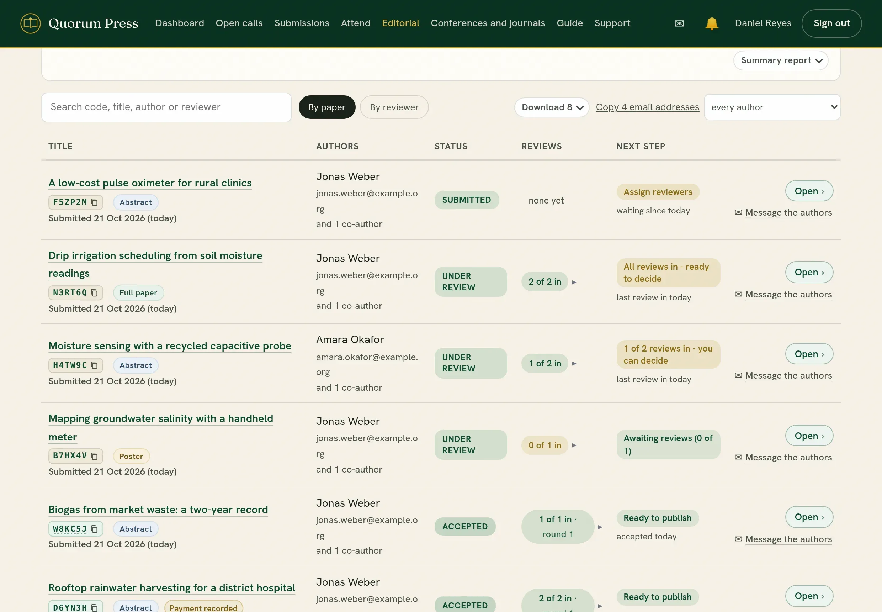Viewport: 882px width, 612px height.
Task: Open Moisture sensing capacitive probe title
Action: click(170, 346)
